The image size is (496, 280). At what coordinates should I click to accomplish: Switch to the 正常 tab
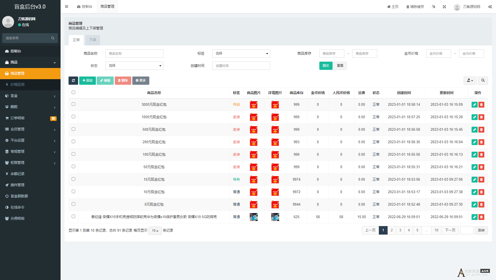tap(76, 40)
